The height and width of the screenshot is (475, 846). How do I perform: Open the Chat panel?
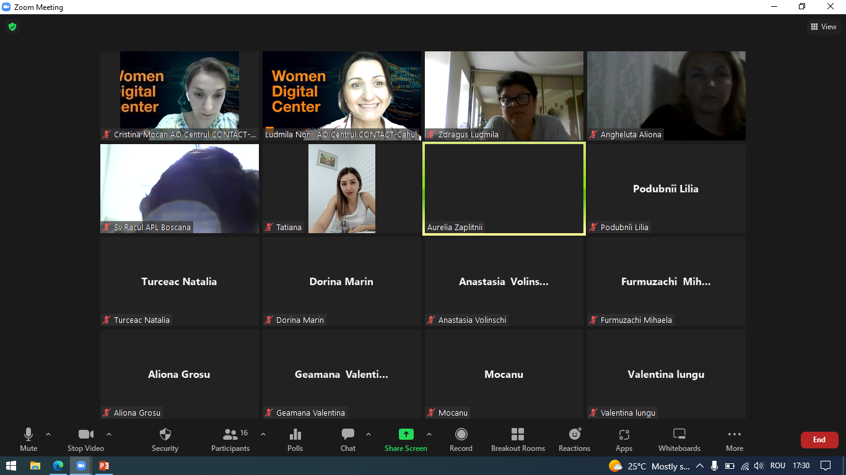pos(348,435)
